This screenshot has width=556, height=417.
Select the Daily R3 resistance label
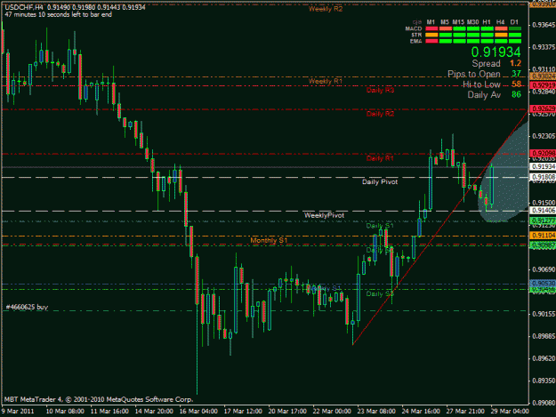(x=380, y=90)
